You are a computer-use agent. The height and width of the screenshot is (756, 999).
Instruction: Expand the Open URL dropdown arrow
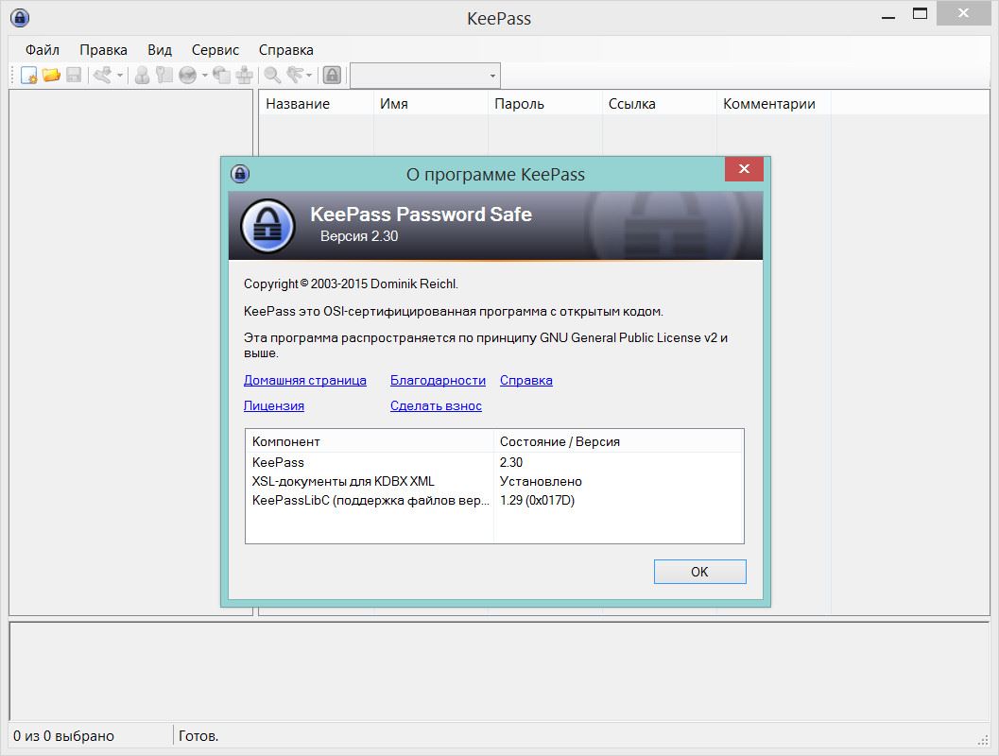(x=204, y=76)
